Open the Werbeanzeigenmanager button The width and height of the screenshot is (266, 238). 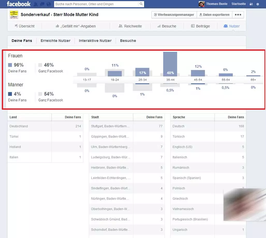pos(174,15)
